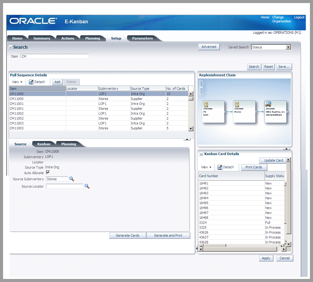
Task: Click the Save... button
Action: (284, 67)
